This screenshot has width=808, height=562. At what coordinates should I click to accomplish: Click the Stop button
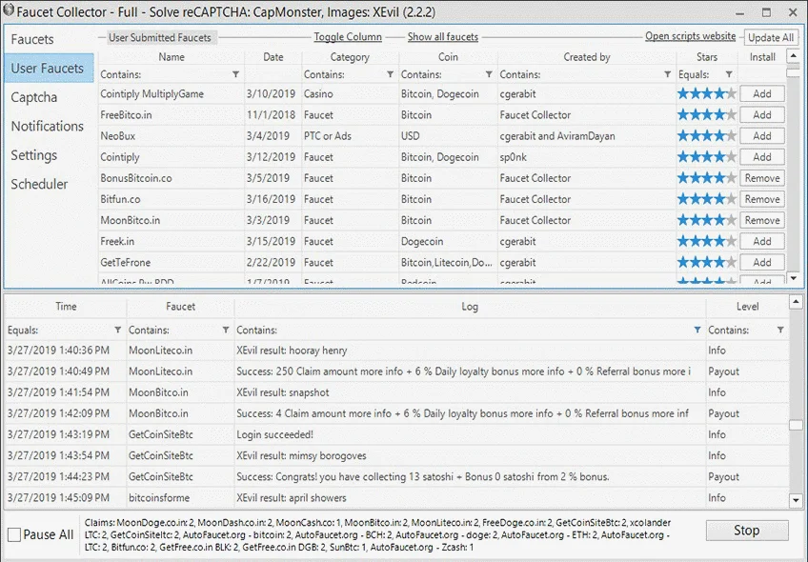747,530
